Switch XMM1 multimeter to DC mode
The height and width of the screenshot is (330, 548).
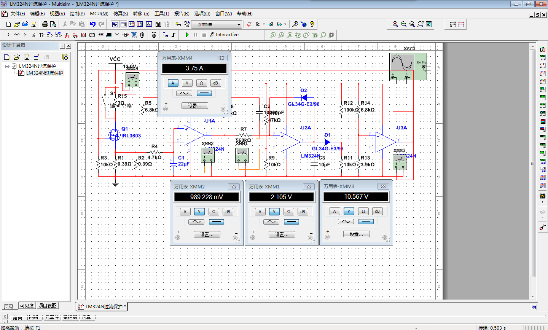tap(292, 222)
